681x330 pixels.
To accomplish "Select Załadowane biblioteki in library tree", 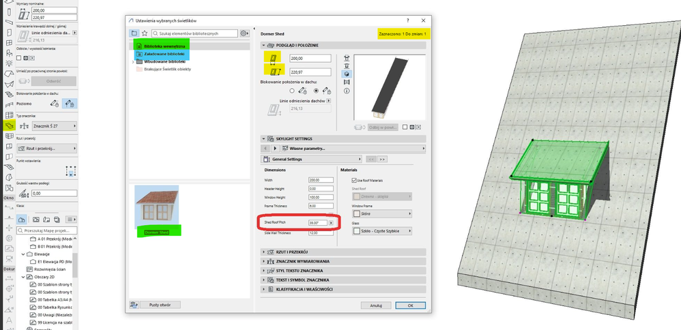I will point(164,54).
